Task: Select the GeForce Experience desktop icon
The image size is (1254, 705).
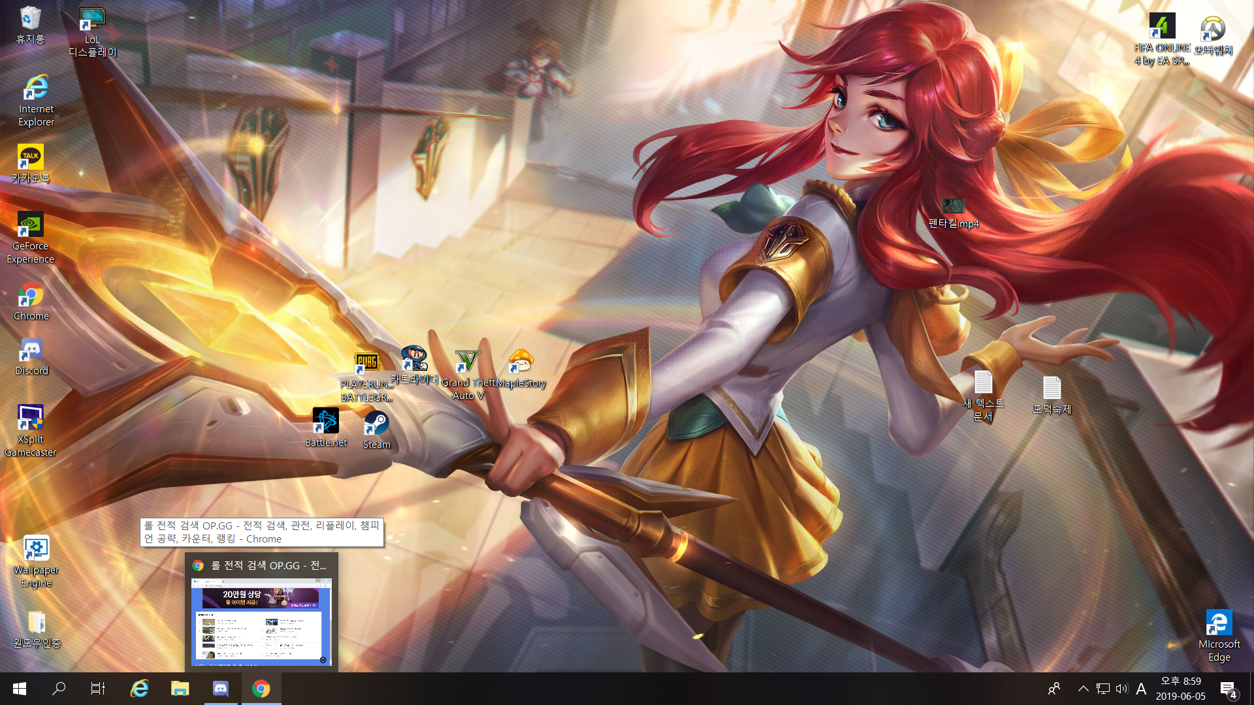Action: point(30,225)
